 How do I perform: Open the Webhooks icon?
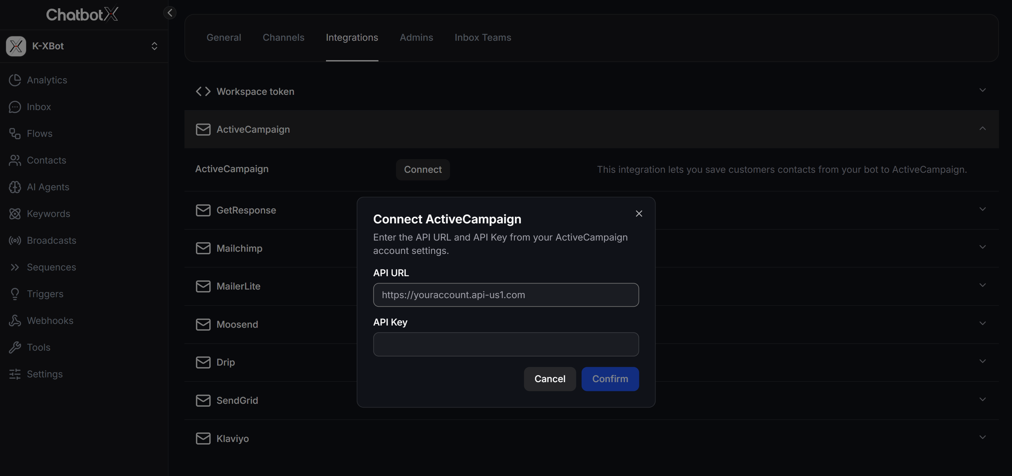[x=15, y=320]
